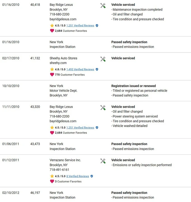Click the first heart beside 2,684 Customer Favorites
Screen dimensions: 191x202
[x=52, y=31]
